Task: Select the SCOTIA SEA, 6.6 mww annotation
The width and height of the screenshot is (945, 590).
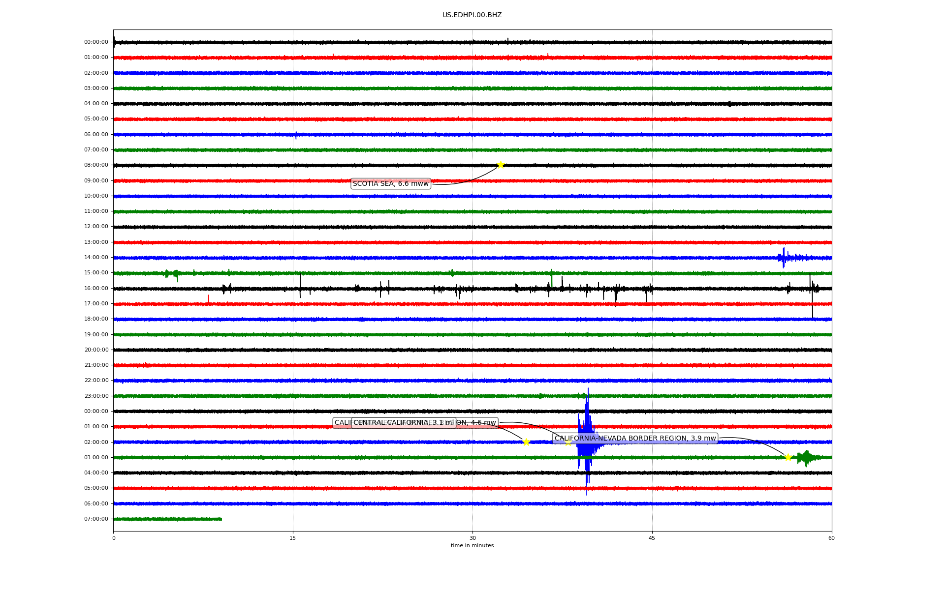Action: 391,184
